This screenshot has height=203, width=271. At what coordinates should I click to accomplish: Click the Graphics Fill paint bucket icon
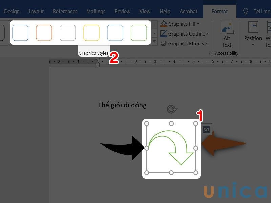164,24
